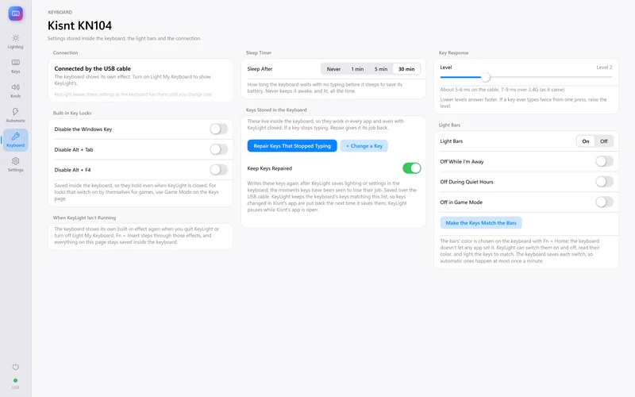
Task: Enable Off During Quiet Hours switch
Action: 604,182
